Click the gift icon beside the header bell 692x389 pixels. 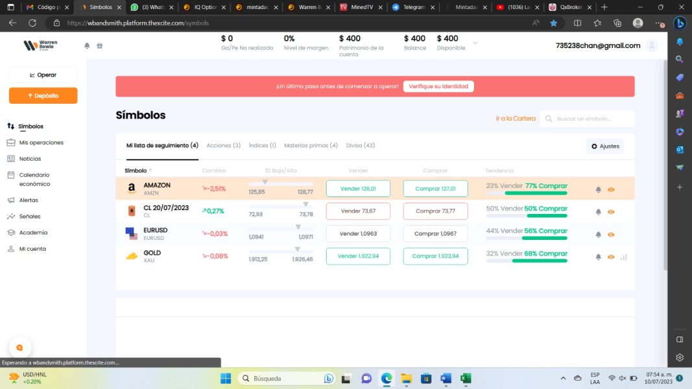100,45
